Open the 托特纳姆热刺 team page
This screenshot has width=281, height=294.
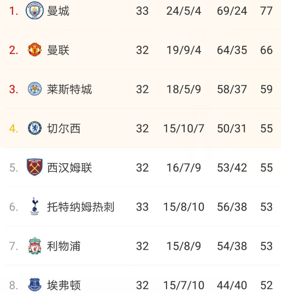coord(81,207)
